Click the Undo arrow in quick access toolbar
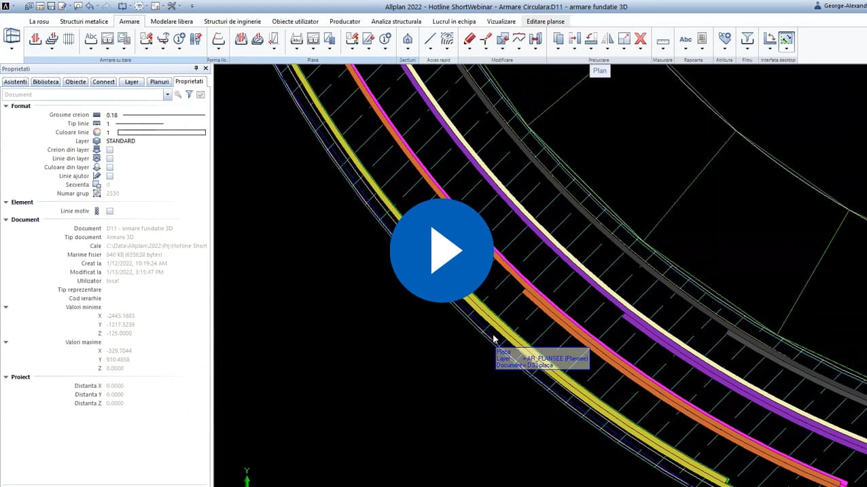Viewport: 867px width, 487px height. pos(90,6)
